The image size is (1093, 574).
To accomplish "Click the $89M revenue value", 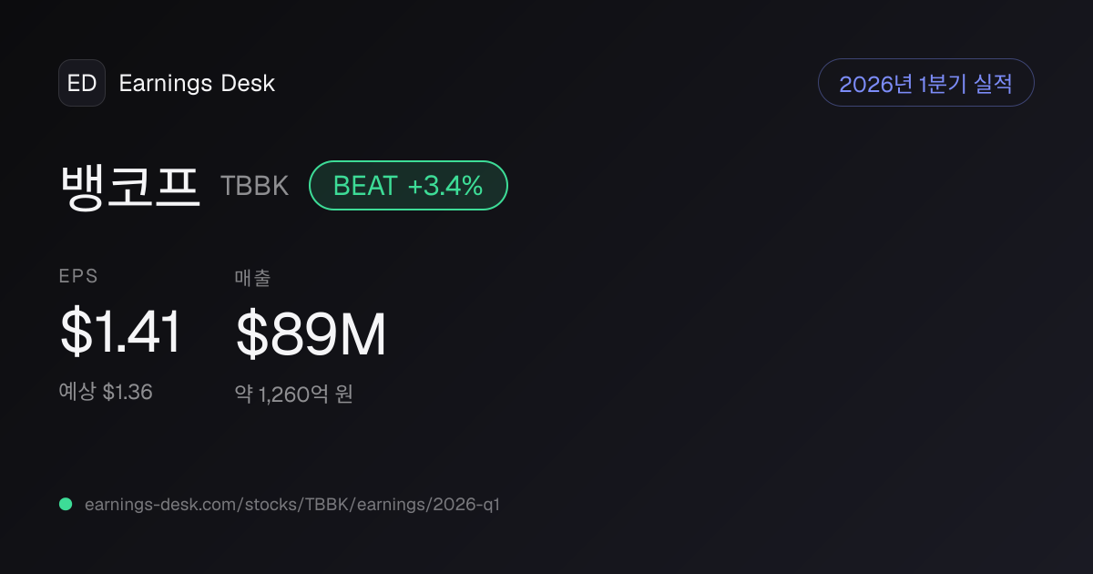I will 311,334.
